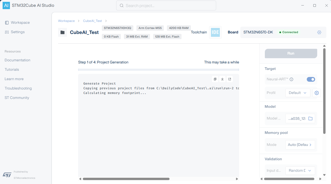Click the right panel vertical scrollbar
The image size is (331, 184).
[x=324, y=91]
